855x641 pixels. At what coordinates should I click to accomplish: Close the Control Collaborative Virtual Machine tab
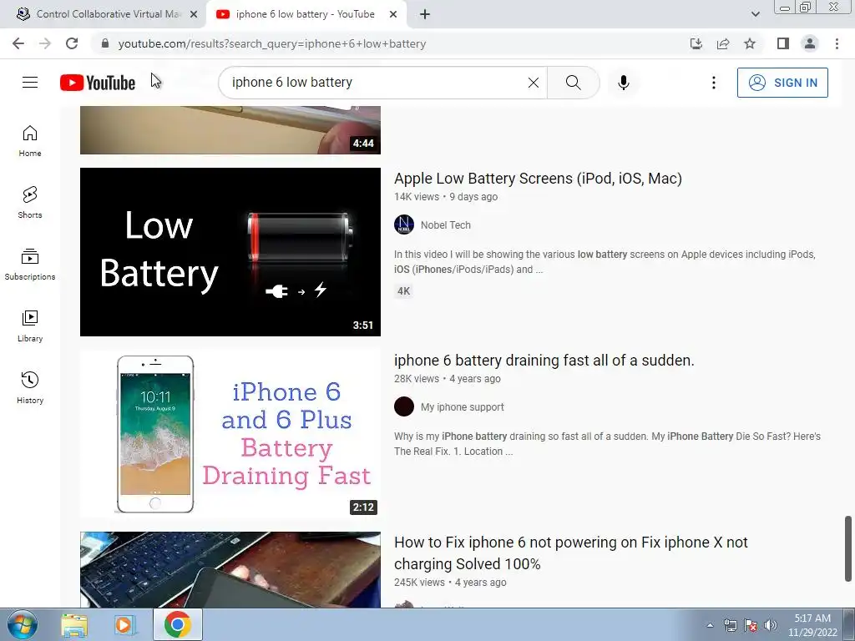pyautogui.click(x=194, y=14)
